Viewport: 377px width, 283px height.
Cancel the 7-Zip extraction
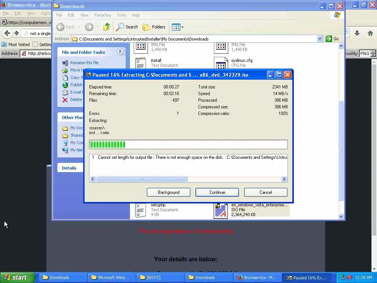pos(265,192)
